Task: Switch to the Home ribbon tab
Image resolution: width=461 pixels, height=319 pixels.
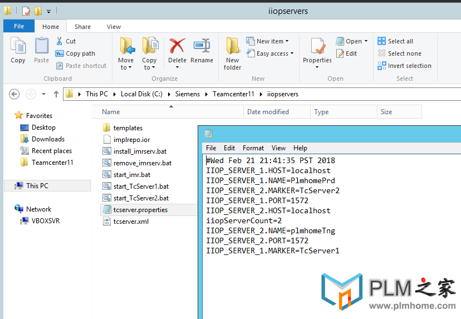Action: tap(51, 27)
